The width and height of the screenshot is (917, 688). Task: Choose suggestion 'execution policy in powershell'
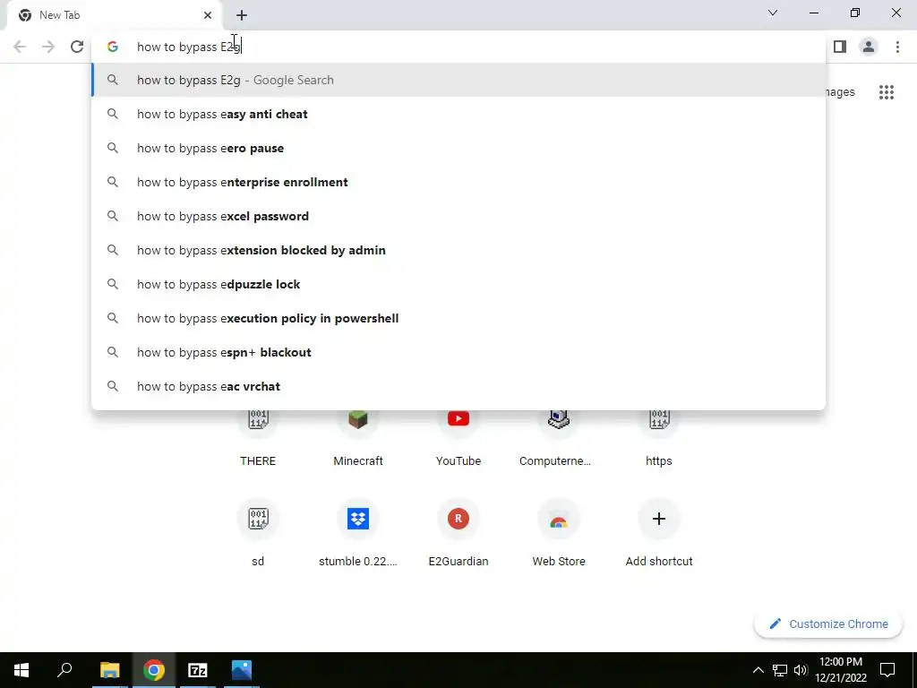(458, 318)
